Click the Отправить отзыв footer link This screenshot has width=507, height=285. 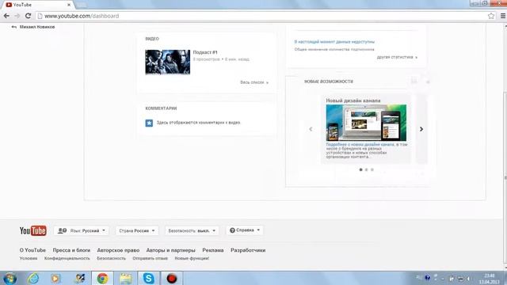pyautogui.click(x=150, y=258)
